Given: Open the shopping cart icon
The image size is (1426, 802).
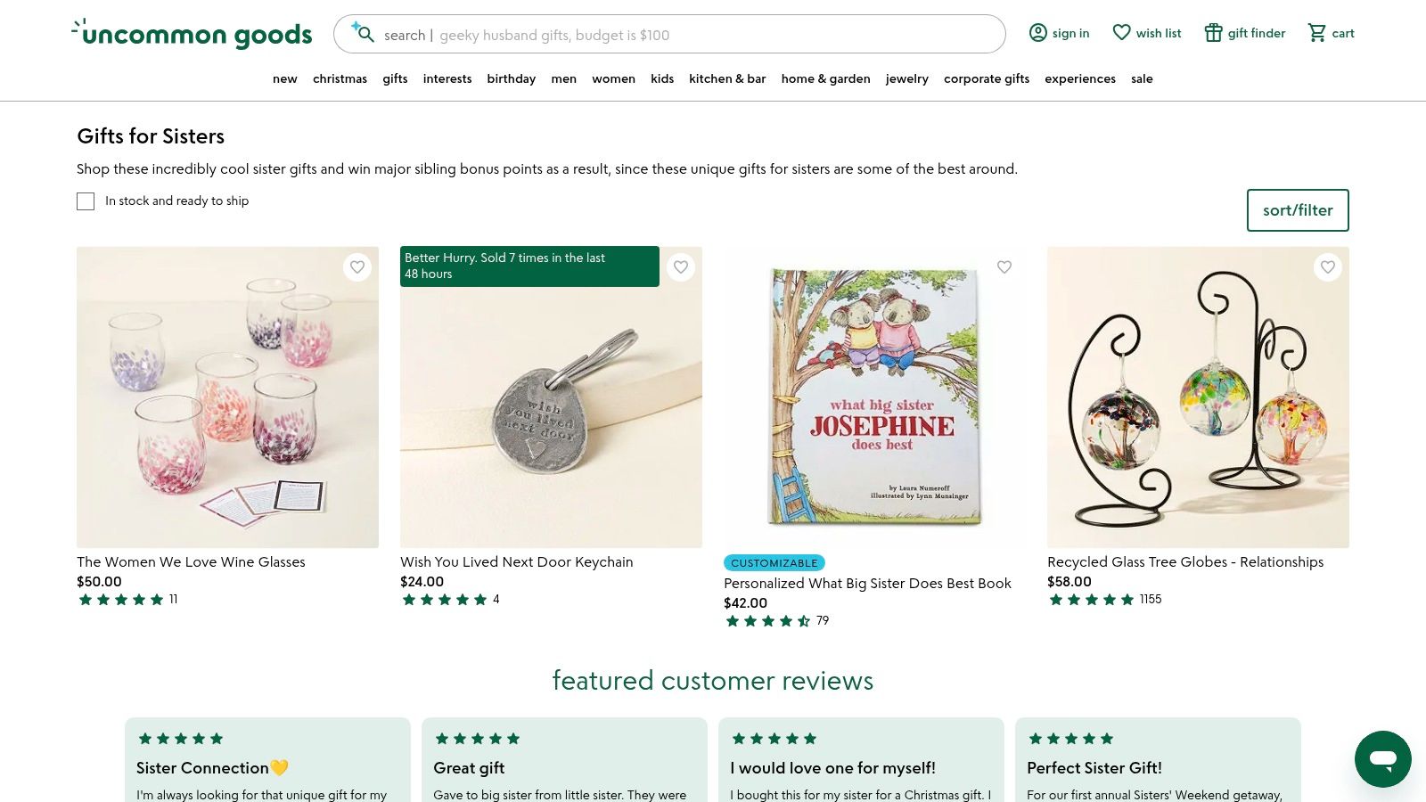Looking at the screenshot, I should [1316, 33].
